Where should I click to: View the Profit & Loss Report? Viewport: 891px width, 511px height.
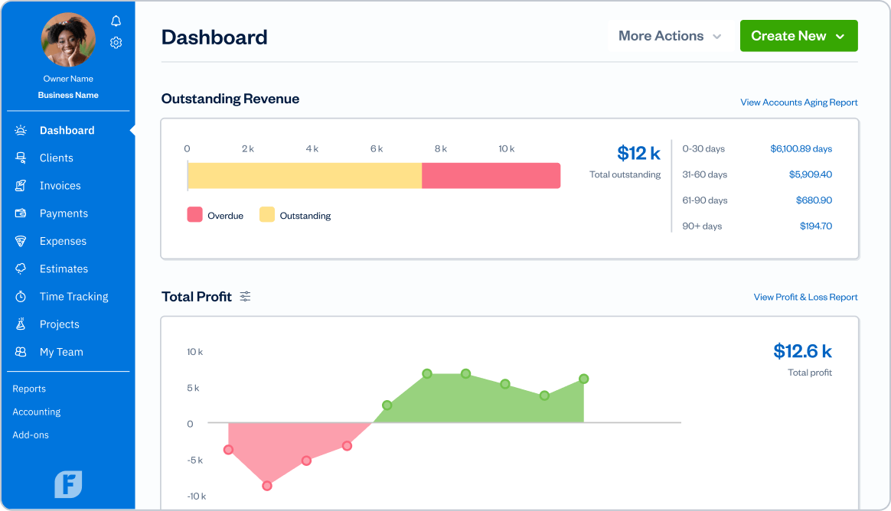[x=806, y=297]
